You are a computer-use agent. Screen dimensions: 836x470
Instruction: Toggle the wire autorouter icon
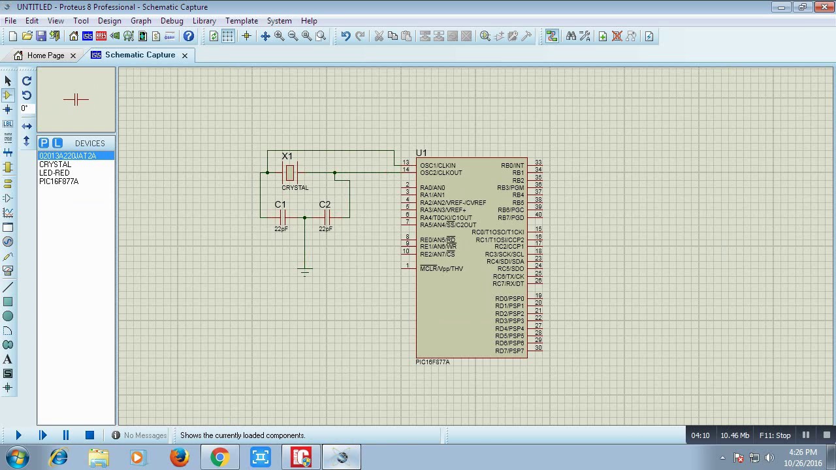tap(552, 36)
